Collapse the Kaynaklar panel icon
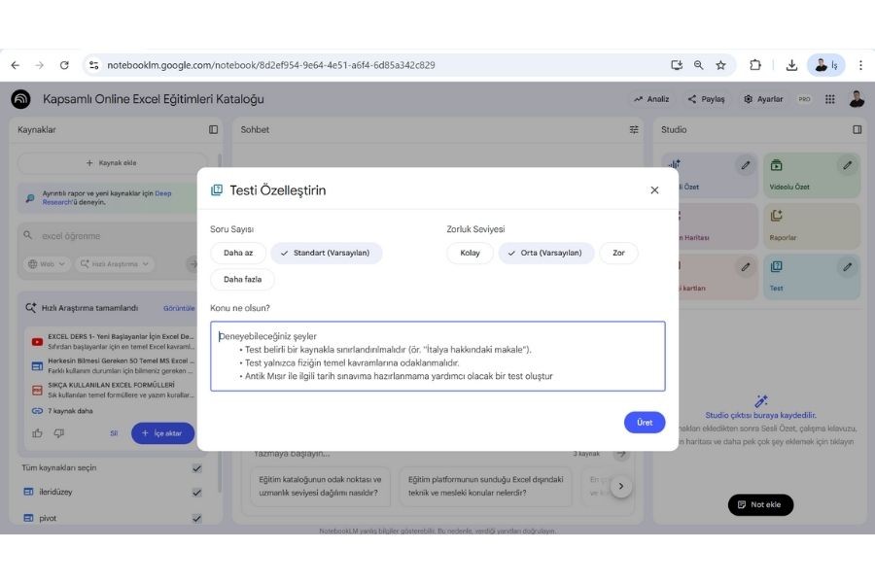The height and width of the screenshot is (583, 875). [214, 129]
